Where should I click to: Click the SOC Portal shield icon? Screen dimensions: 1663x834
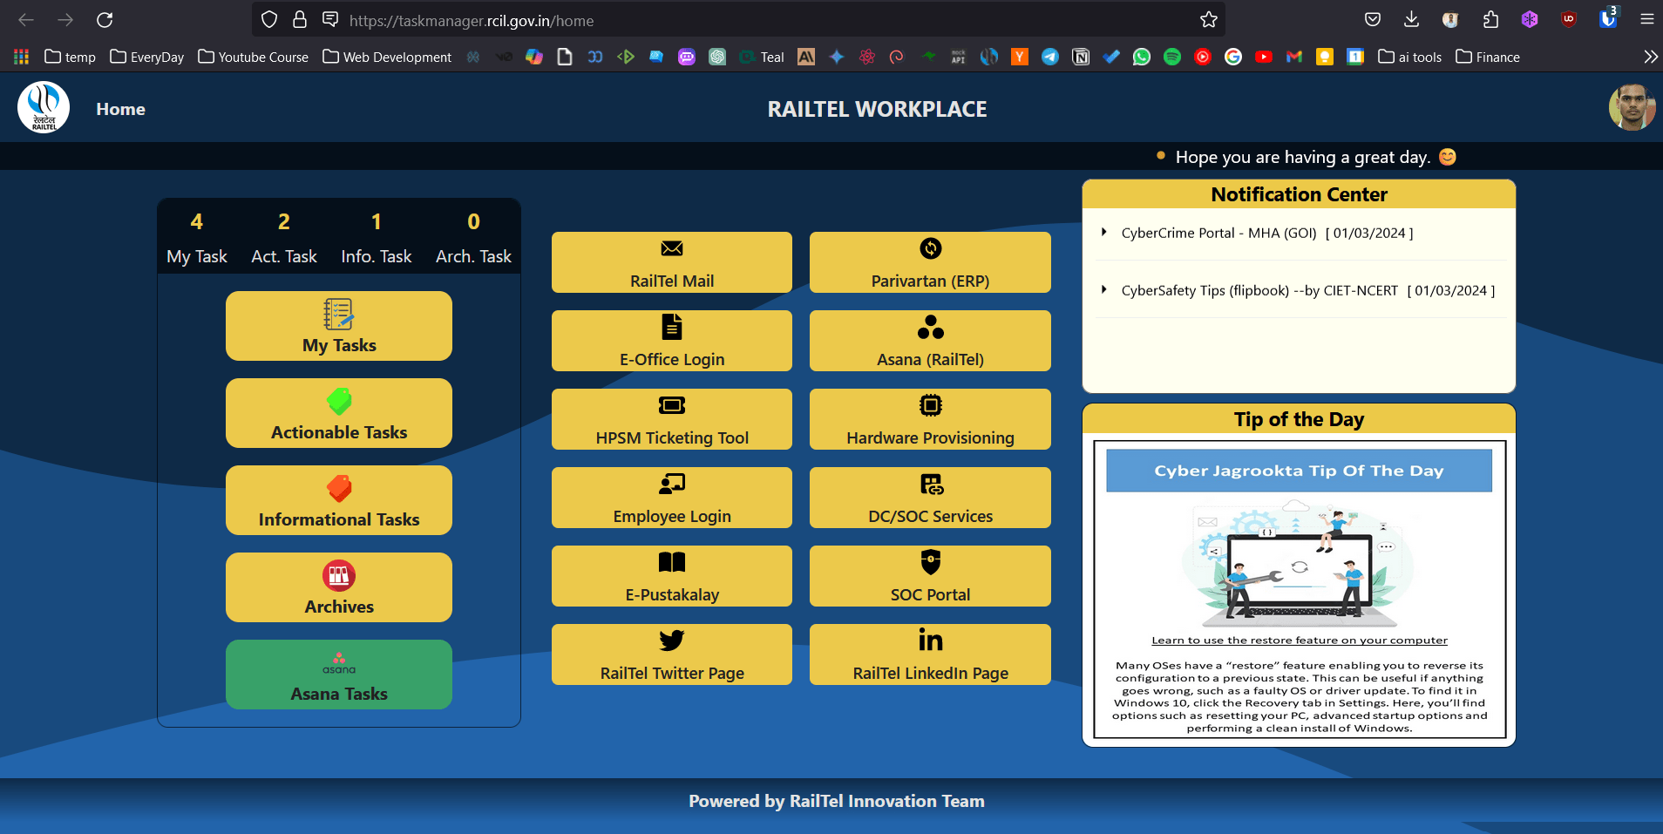930,563
